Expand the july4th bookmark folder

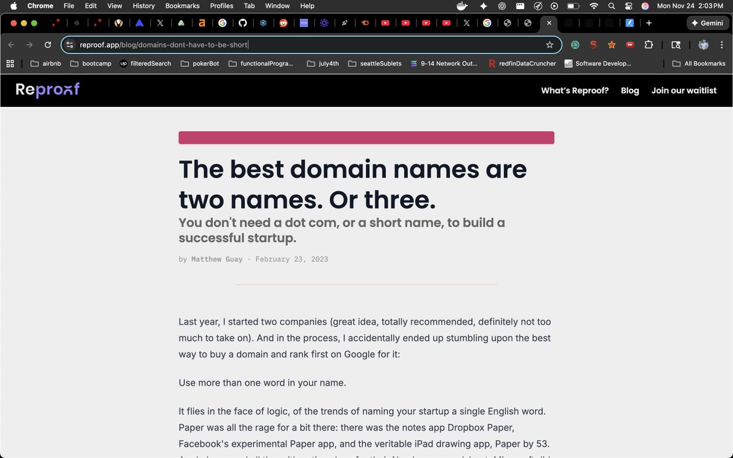pyautogui.click(x=323, y=64)
